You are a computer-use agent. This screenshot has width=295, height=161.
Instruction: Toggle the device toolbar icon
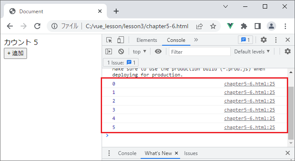click(x=120, y=40)
